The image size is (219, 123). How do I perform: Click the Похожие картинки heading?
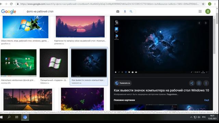click(x=124, y=100)
